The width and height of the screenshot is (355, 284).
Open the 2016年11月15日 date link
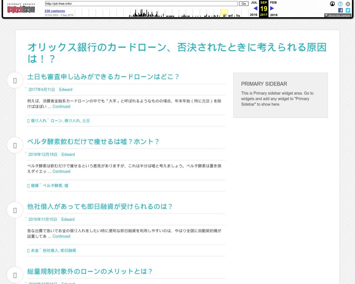click(x=43, y=220)
